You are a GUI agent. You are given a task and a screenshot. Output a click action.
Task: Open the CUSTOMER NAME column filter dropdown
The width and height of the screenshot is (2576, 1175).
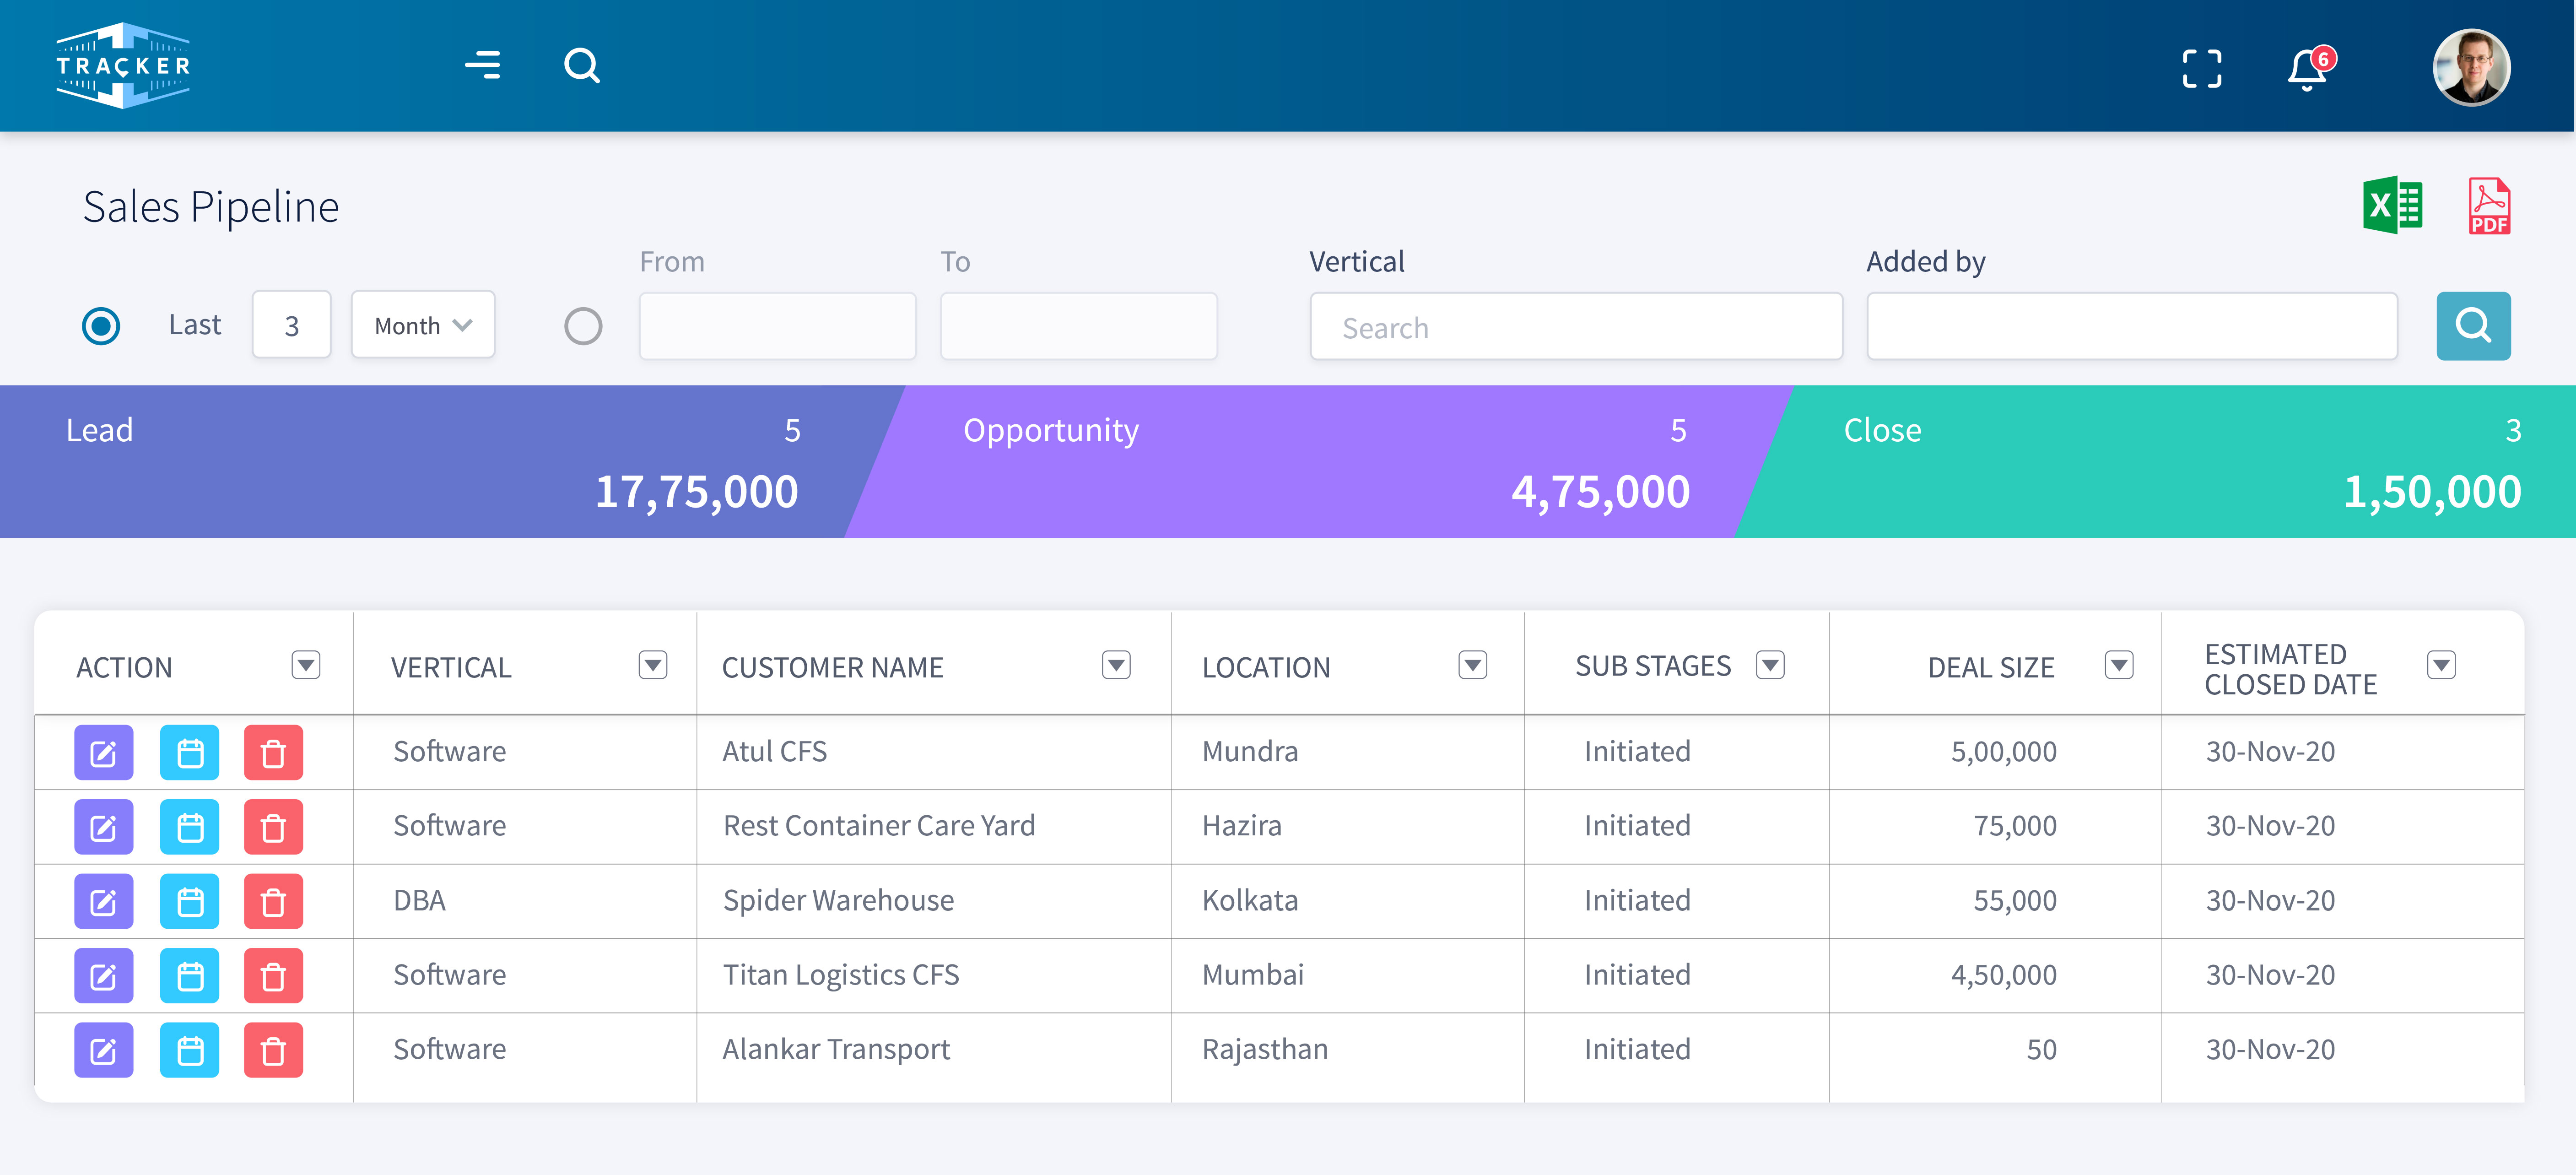coord(1116,665)
